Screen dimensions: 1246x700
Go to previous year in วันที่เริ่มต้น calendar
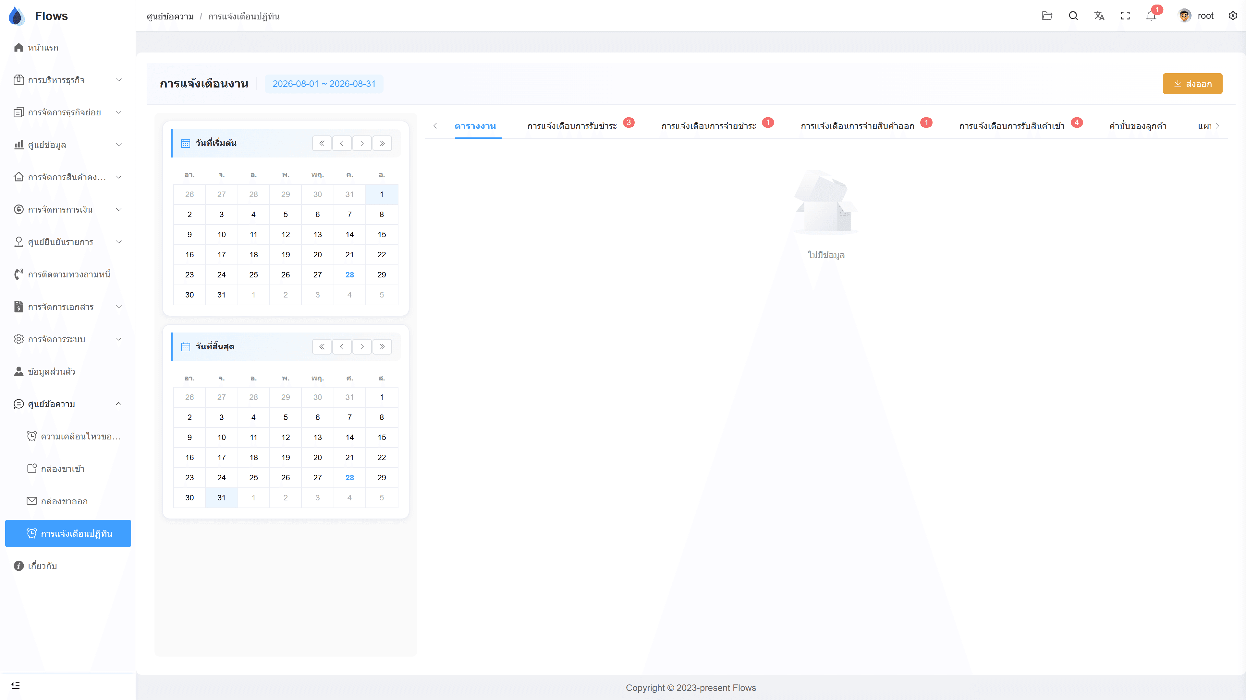[x=322, y=143]
